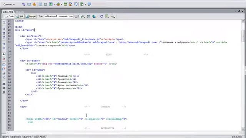Viewport: 246px width, 138px height.
Task: Open Recent Snippets in coding toolbar
Action: point(4,77)
